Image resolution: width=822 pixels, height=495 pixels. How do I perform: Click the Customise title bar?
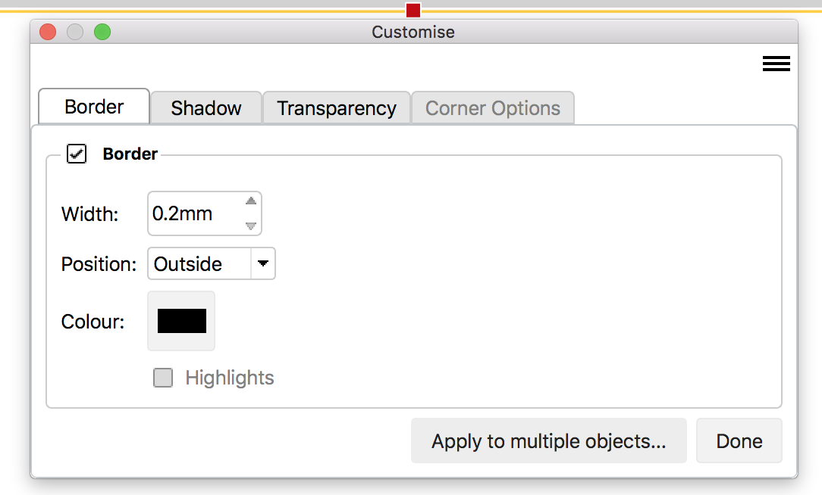pyautogui.click(x=413, y=32)
